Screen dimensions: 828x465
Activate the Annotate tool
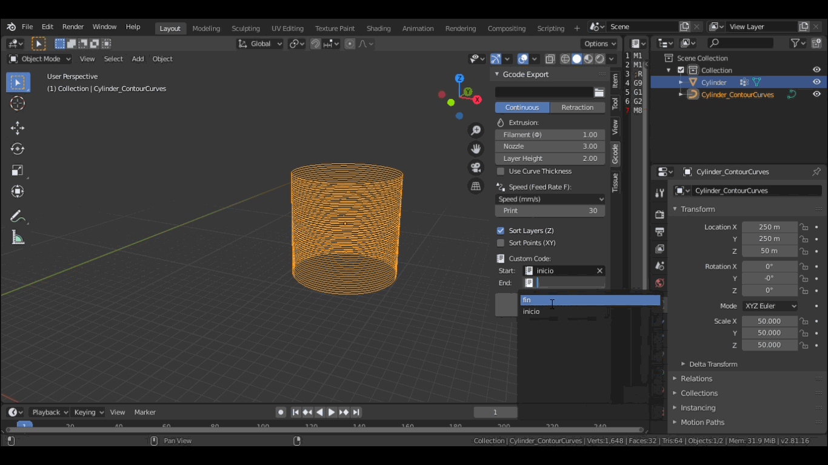tap(18, 217)
